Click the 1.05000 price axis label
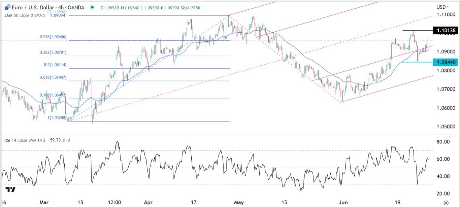Viewport: 460px width, 207px height. [445, 127]
